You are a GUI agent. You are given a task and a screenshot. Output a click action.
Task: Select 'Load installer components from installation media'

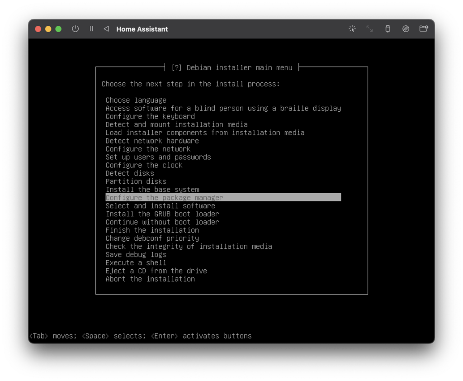(205, 133)
